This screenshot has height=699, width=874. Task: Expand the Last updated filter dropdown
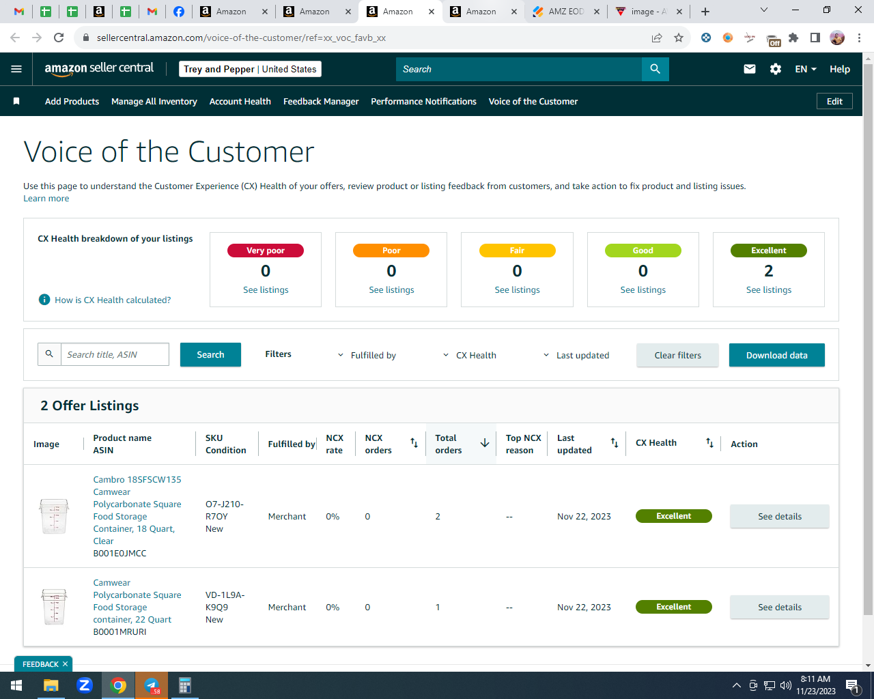[576, 355]
